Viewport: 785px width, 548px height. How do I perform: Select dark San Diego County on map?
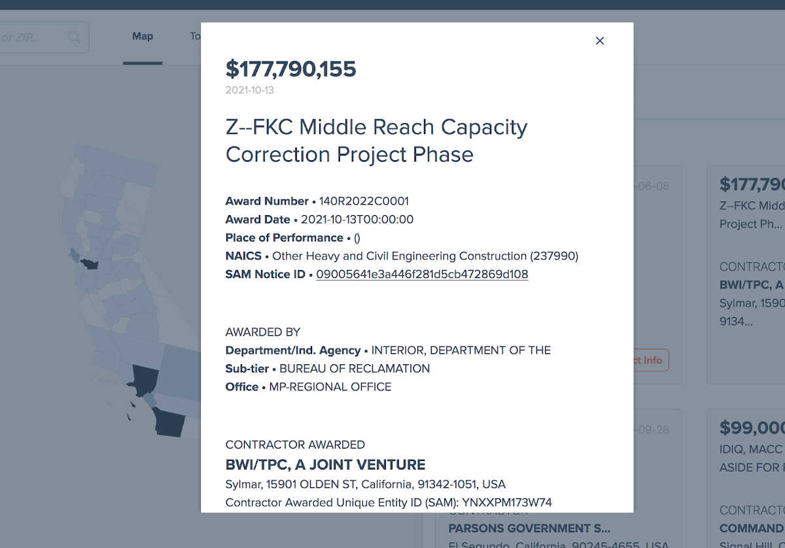pos(170,422)
